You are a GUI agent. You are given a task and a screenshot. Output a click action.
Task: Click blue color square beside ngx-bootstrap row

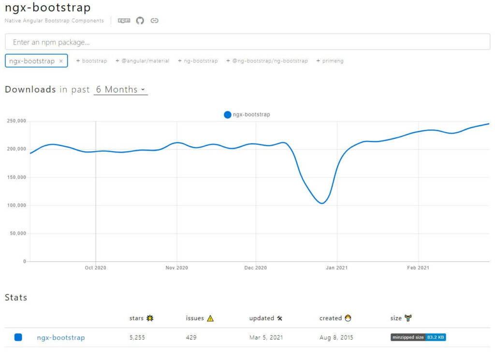click(x=18, y=337)
